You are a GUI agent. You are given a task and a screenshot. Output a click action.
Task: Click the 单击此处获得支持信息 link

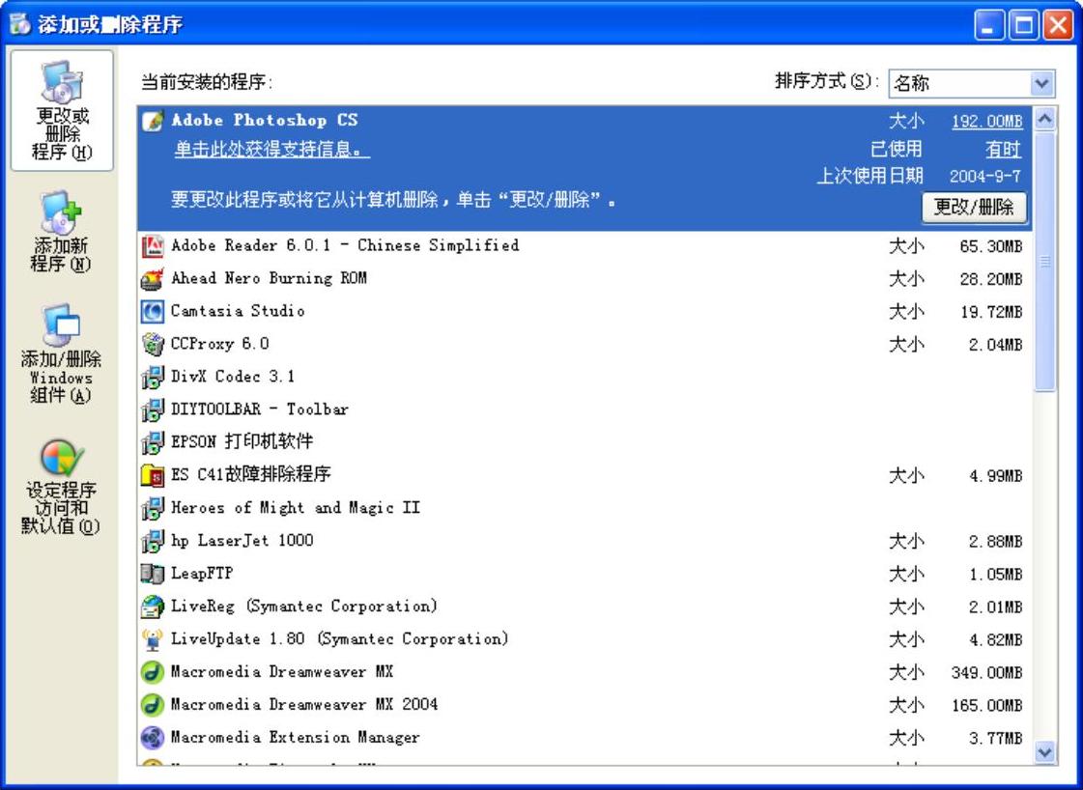point(271,149)
